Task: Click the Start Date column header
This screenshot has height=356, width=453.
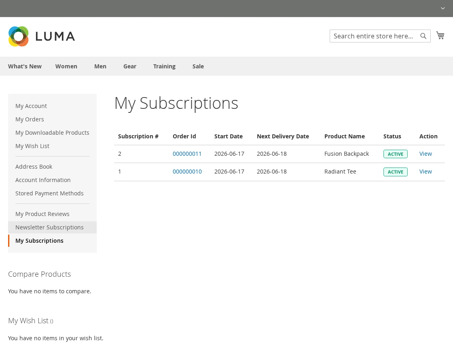Action: 228,136
